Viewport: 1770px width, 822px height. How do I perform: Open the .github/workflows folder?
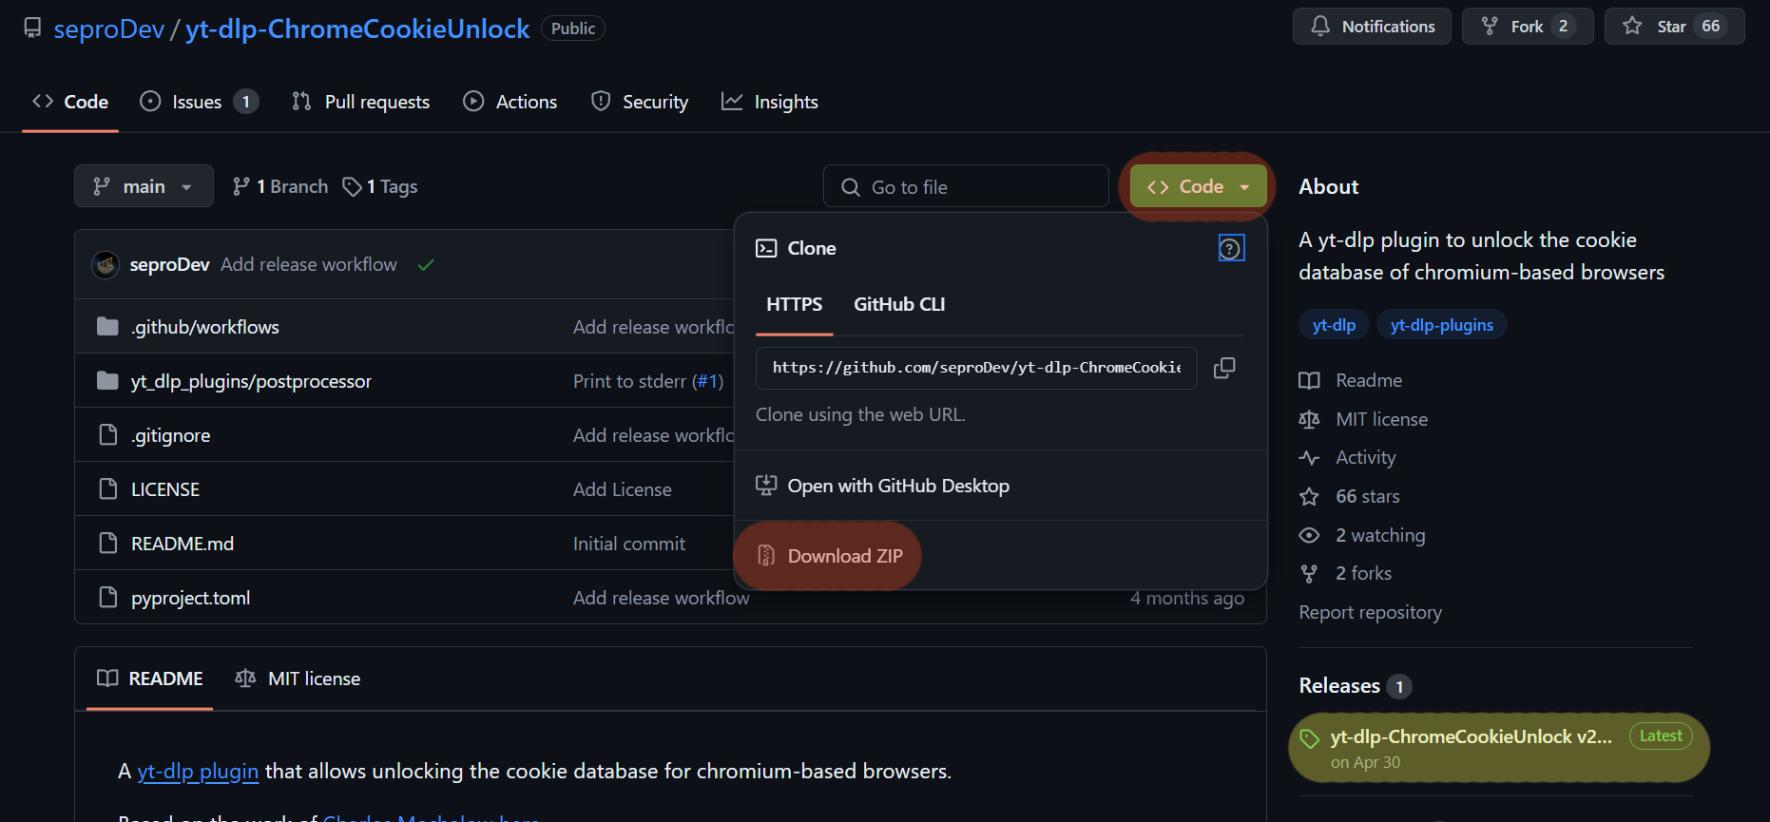pos(205,327)
